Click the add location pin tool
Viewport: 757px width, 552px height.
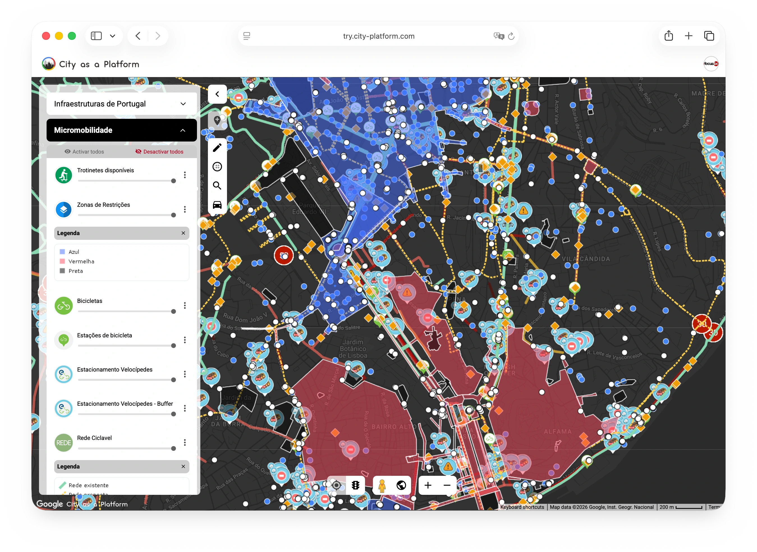tap(217, 120)
